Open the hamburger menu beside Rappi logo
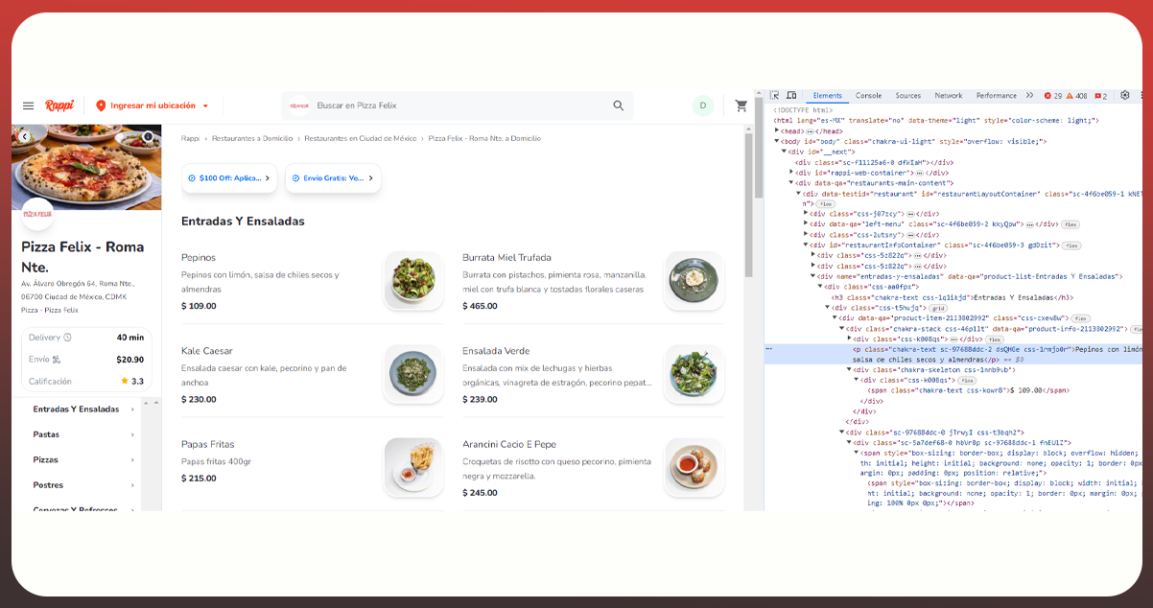This screenshot has height=608, width=1153. [x=28, y=105]
